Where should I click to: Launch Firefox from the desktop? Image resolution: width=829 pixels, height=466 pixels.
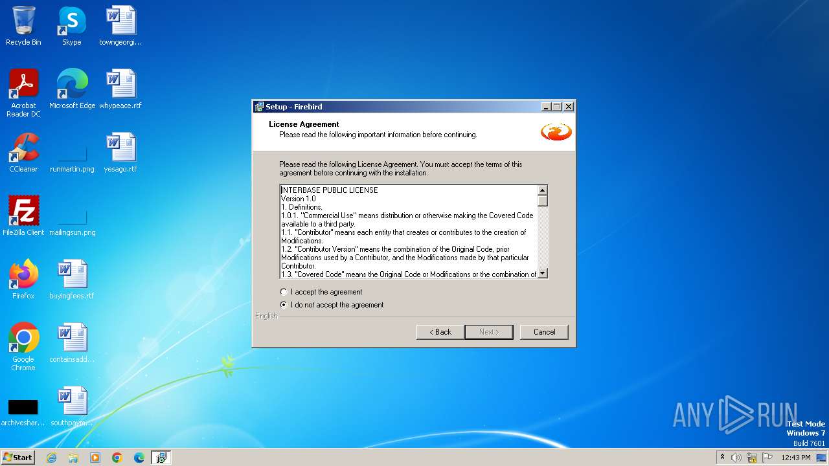coord(23,280)
